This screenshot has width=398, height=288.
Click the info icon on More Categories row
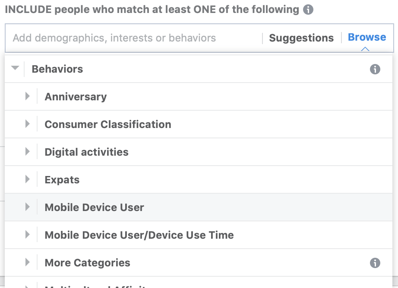375,263
